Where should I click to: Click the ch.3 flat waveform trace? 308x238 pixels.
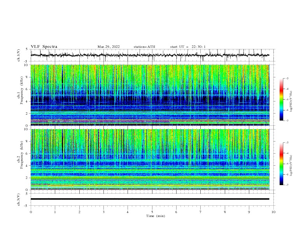[150, 199]
